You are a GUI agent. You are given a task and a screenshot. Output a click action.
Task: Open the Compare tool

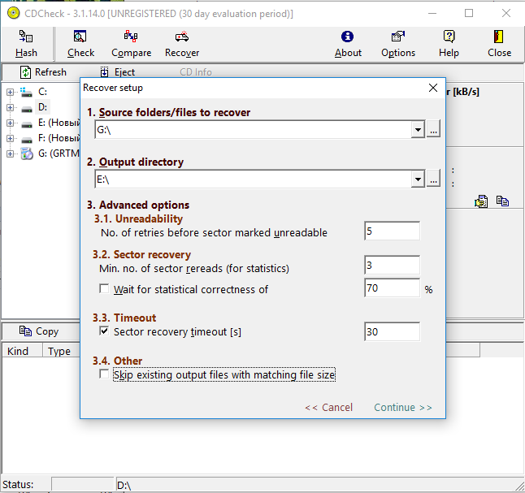(x=131, y=44)
